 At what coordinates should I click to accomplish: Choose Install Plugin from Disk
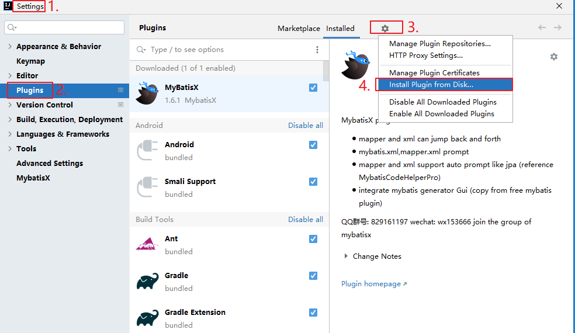445,84
